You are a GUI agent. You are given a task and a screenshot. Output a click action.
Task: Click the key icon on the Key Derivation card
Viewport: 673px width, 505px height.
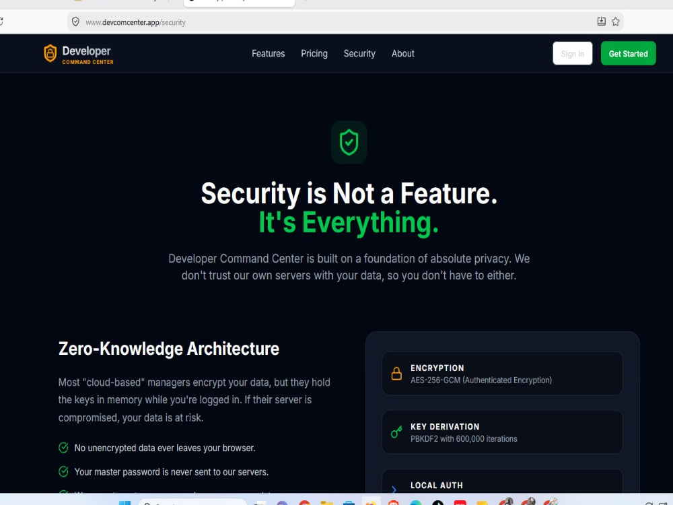click(396, 432)
